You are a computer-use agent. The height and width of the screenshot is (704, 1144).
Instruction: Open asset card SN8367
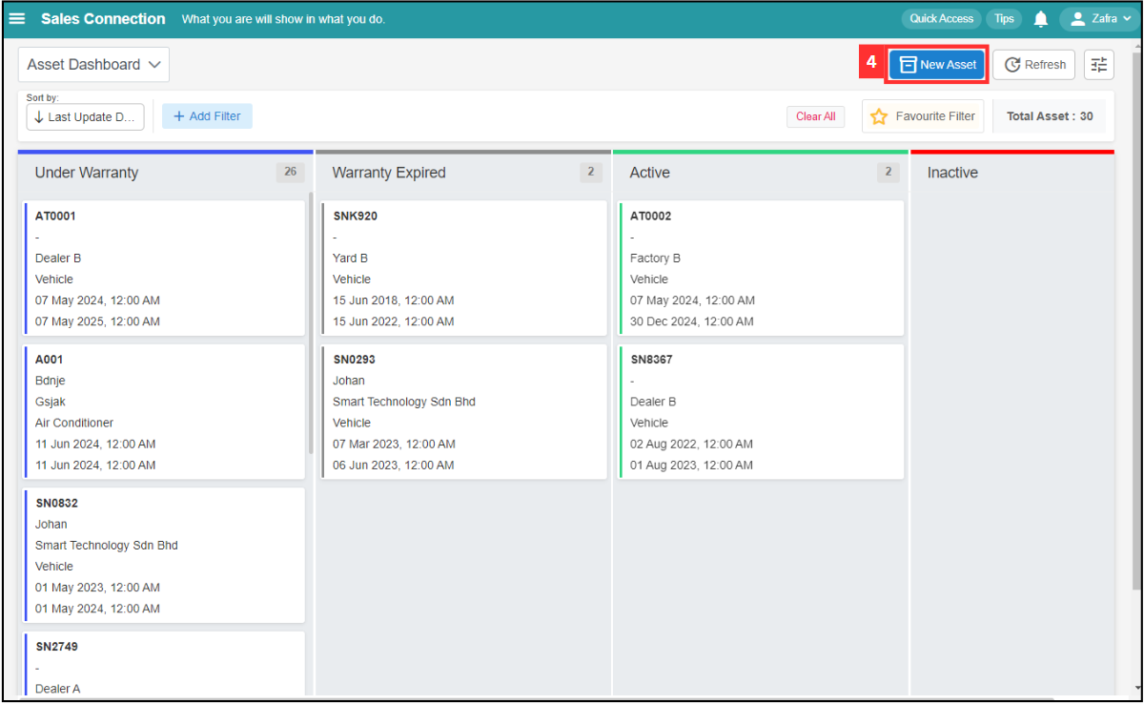(x=761, y=412)
